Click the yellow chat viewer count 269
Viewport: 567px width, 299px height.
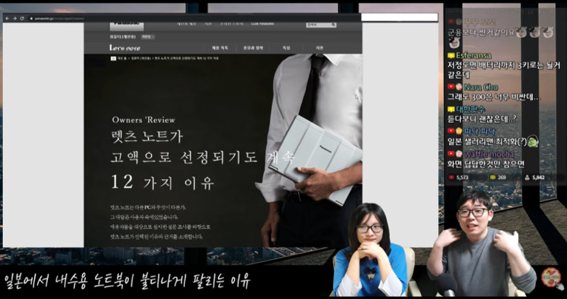501,178
